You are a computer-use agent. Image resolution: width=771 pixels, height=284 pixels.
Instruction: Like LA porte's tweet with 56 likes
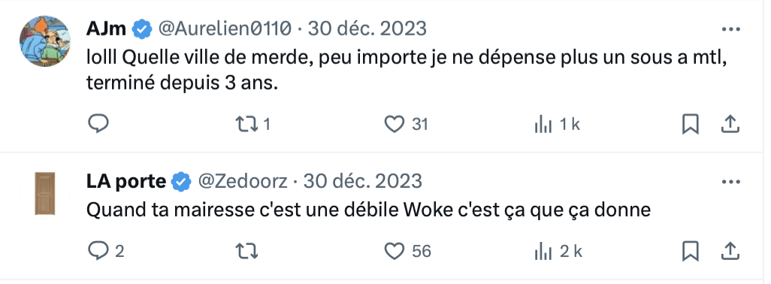[x=407, y=252]
